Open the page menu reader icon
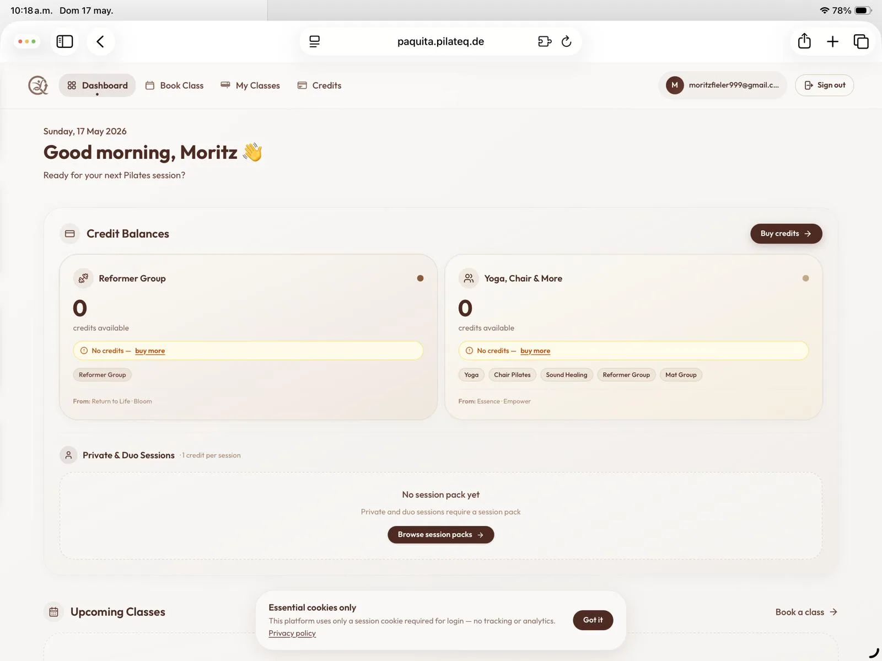Image resolution: width=882 pixels, height=661 pixels. pyautogui.click(x=314, y=41)
